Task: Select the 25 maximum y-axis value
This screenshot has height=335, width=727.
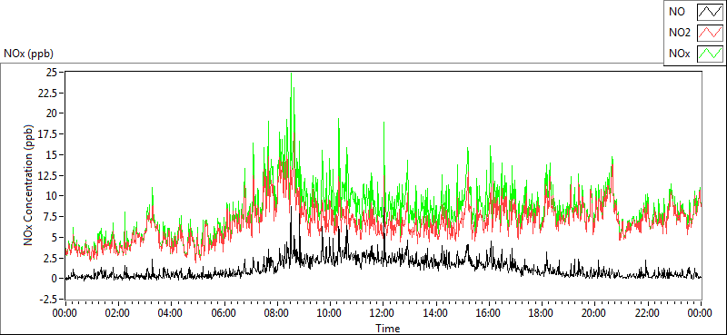Action: [x=51, y=72]
